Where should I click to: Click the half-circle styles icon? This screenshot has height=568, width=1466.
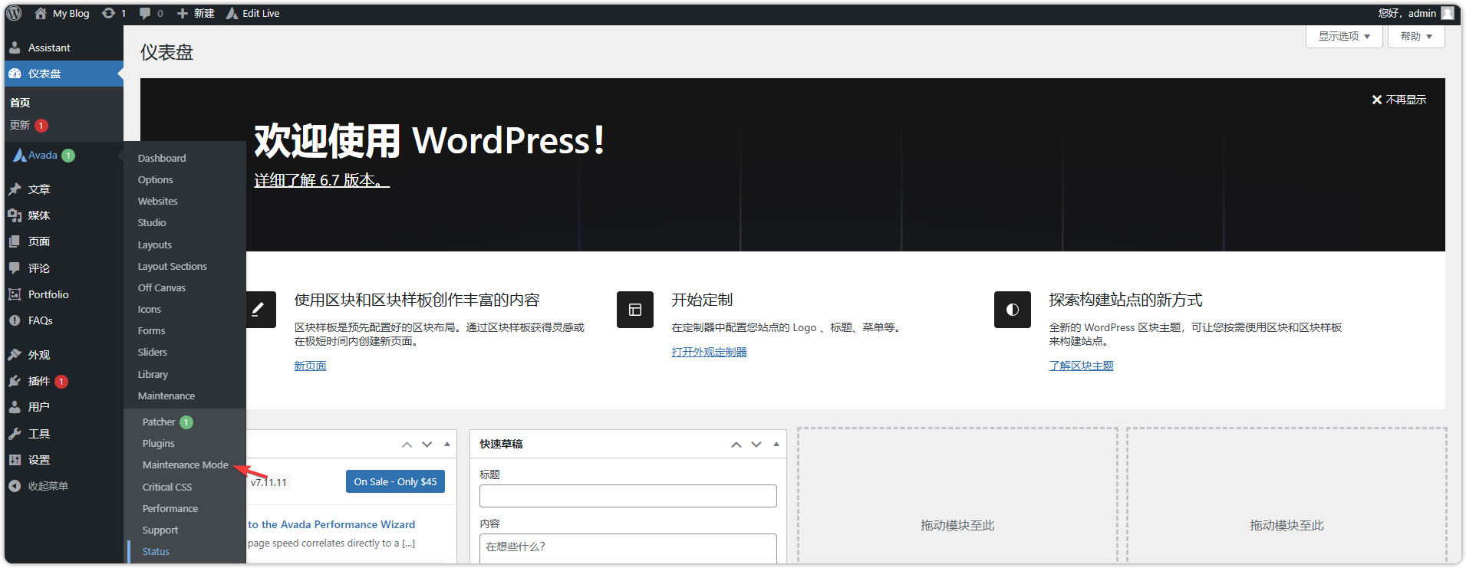coord(1013,310)
